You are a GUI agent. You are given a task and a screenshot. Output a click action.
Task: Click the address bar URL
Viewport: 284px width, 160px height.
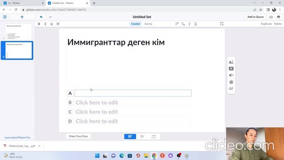pos(56,10)
